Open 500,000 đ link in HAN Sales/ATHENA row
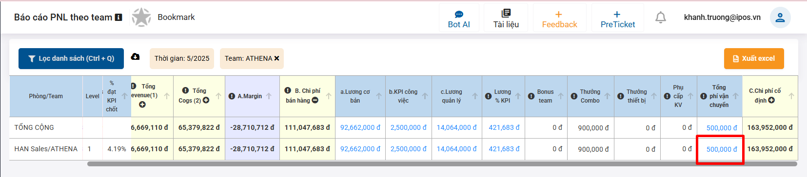 point(722,149)
